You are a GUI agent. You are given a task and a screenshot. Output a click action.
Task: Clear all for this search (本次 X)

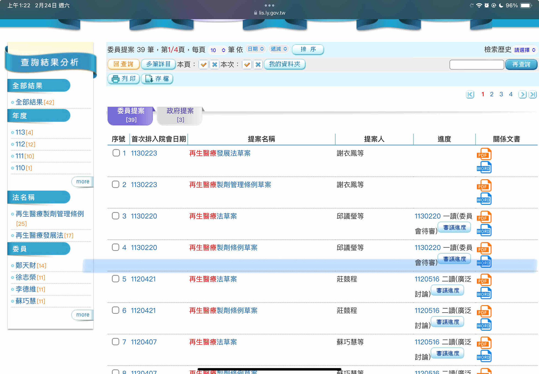258,65
